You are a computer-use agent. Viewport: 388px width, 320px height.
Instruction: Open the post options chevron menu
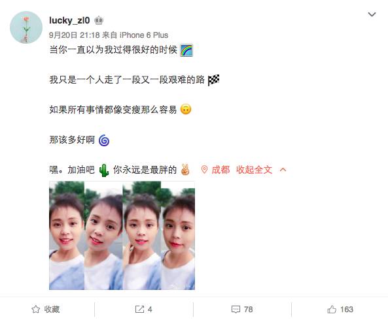click(372, 14)
